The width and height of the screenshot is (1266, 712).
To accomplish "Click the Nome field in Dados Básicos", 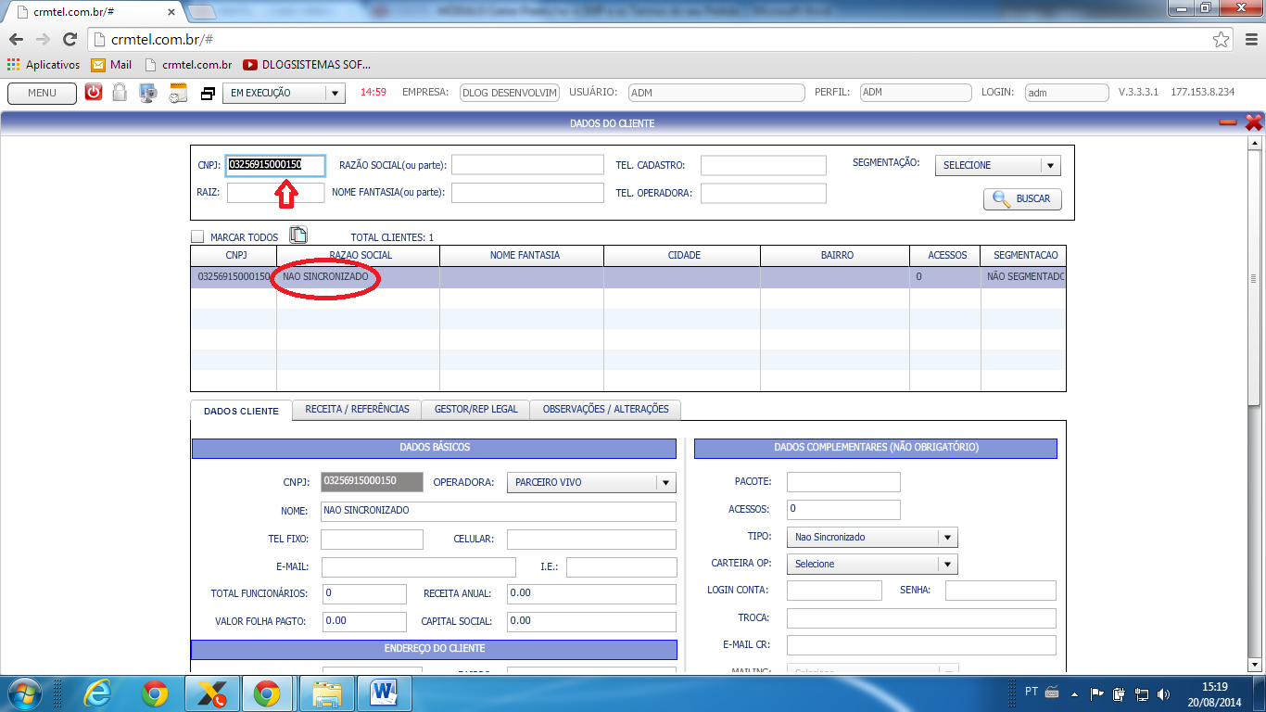I will (x=499, y=511).
